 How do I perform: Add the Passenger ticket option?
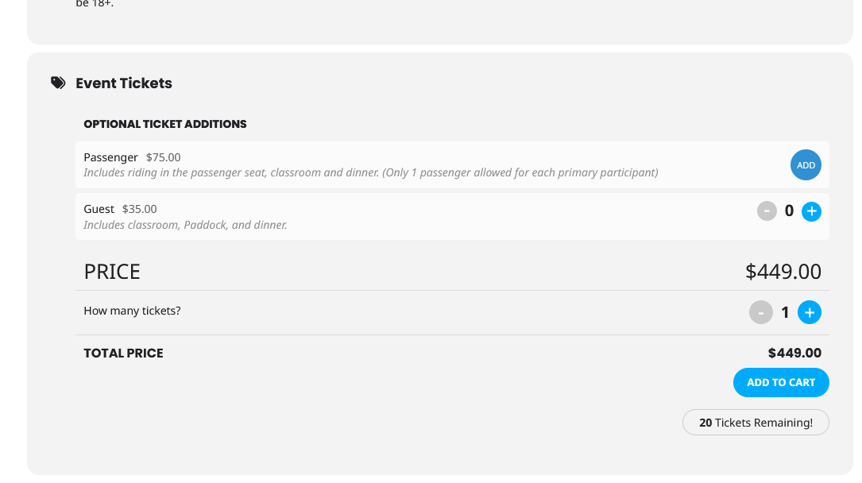point(806,165)
